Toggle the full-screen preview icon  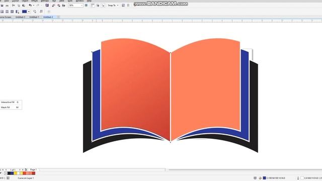86,6
